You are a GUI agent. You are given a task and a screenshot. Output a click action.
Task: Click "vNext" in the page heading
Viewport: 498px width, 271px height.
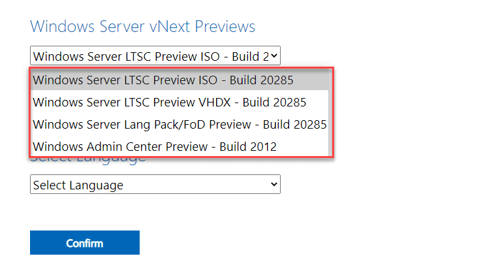(157, 27)
